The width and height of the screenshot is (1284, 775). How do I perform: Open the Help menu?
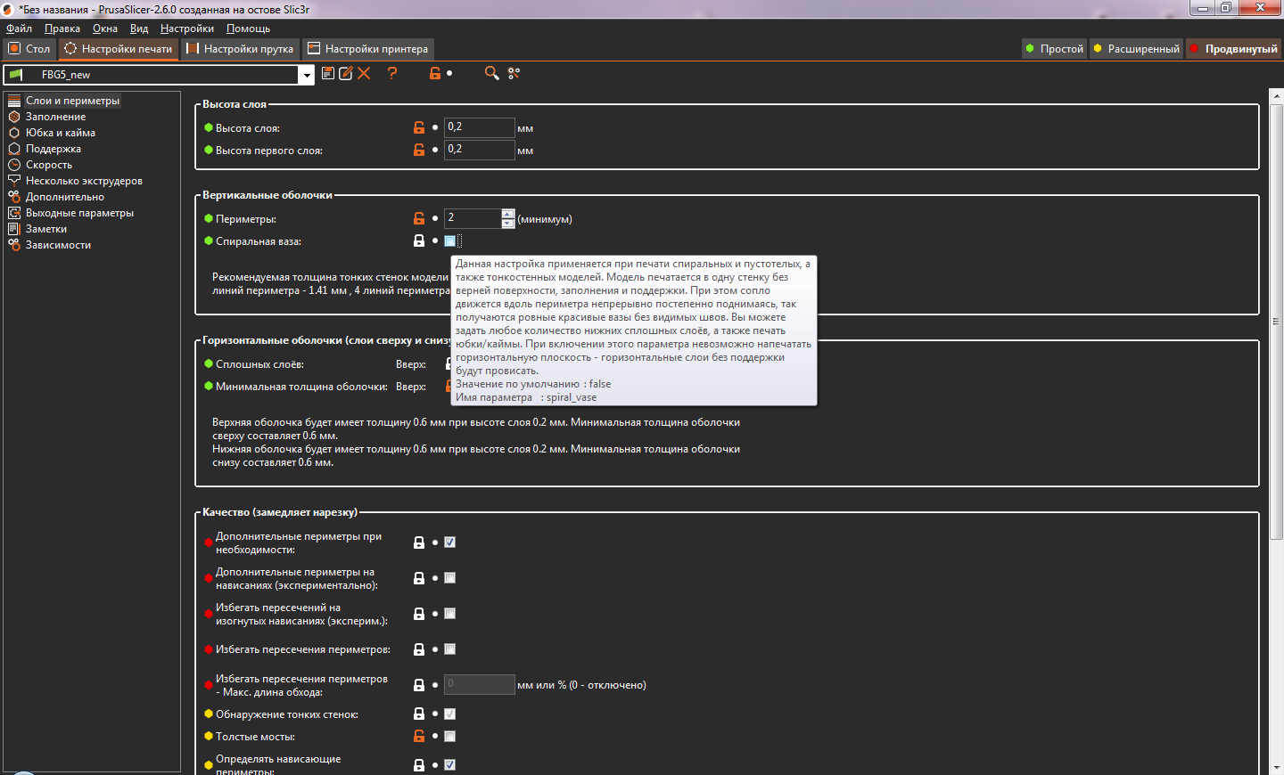(248, 29)
